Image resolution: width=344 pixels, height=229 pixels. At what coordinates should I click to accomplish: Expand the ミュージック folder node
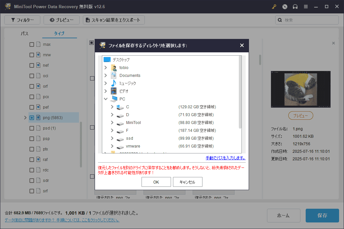[x=105, y=83]
